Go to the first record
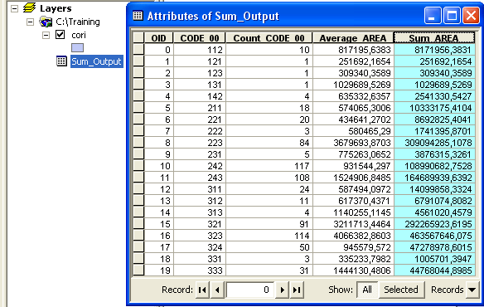 202,290
